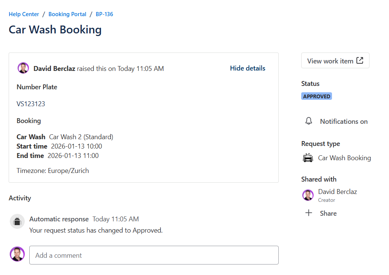Click the bell notifications icon
The image size is (389, 275).
pyautogui.click(x=309, y=121)
